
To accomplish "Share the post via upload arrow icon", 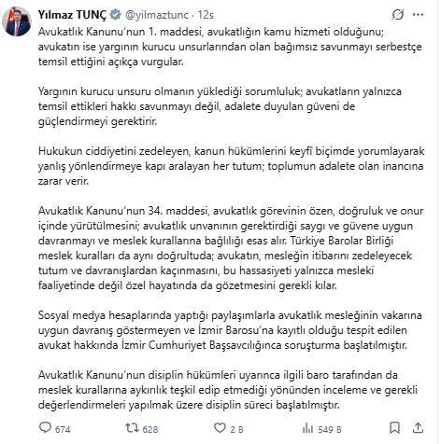I will tap(418, 428).
